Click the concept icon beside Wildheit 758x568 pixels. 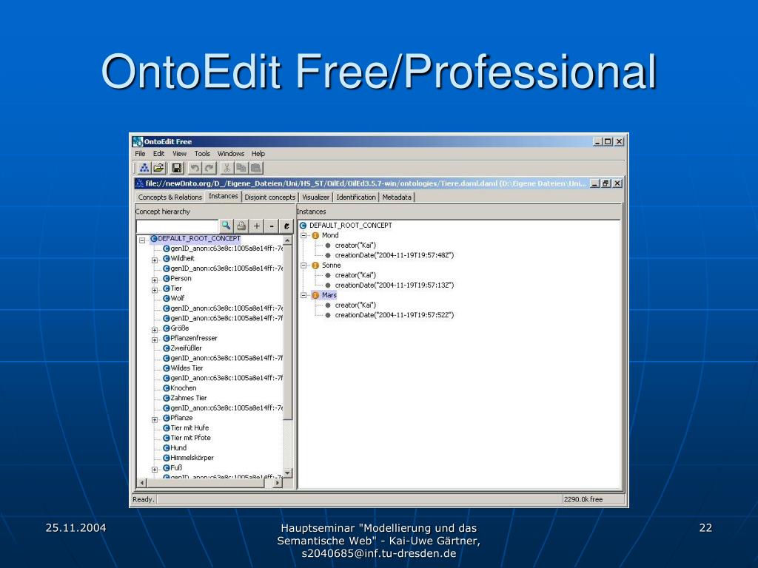(167, 258)
